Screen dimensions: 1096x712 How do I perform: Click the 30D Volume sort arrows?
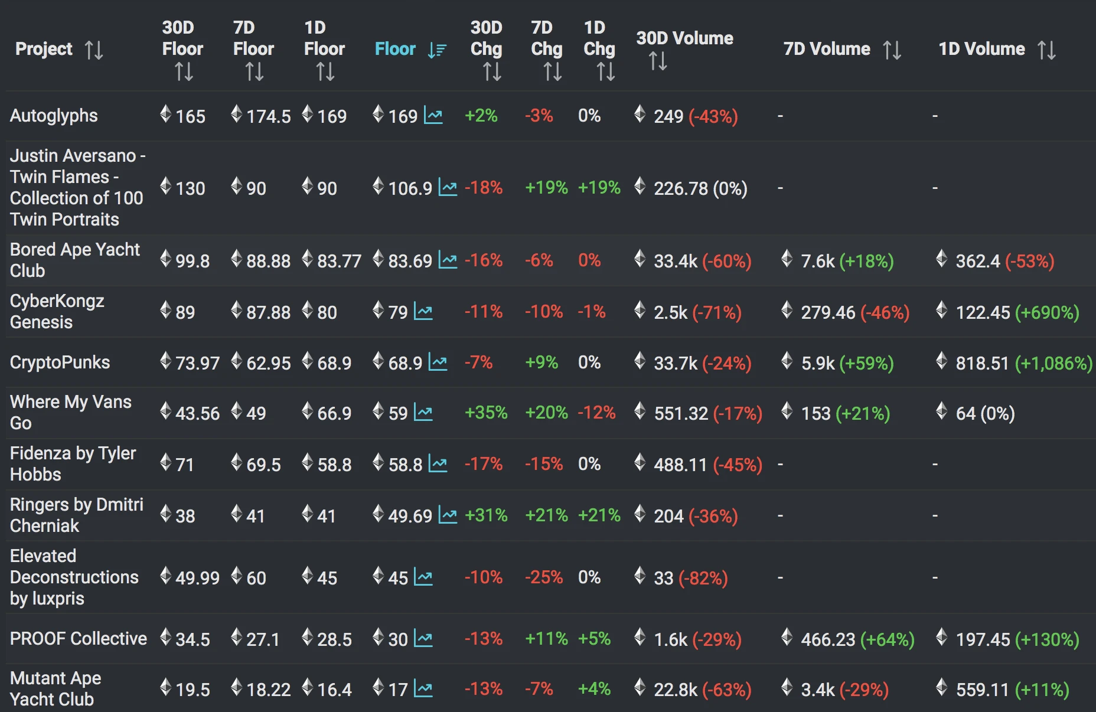point(658,61)
